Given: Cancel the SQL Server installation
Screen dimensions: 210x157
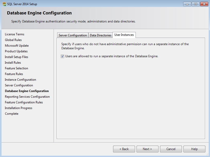Looking at the screenshot, I should coord(171,149).
